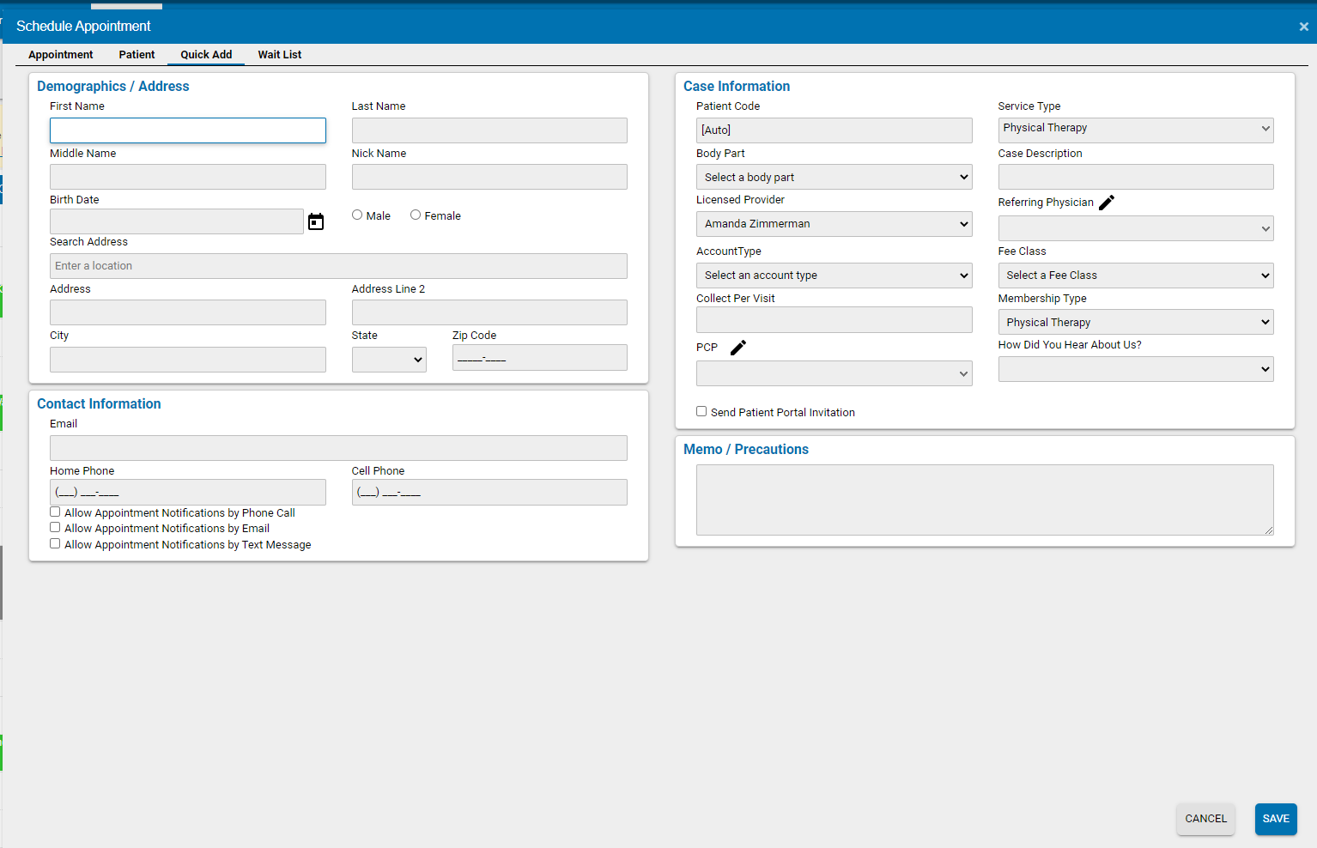Select the Female radio button
This screenshot has height=848, width=1317.
415,215
